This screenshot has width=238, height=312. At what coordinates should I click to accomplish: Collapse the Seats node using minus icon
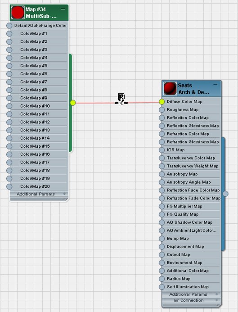click(x=216, y=85)
